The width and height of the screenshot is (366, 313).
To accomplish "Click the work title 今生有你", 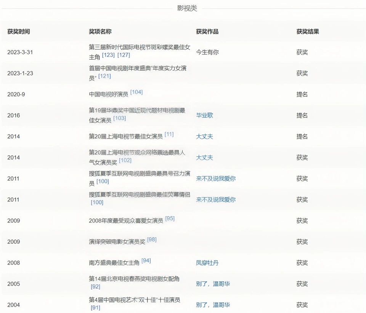I will pos(207,52).
